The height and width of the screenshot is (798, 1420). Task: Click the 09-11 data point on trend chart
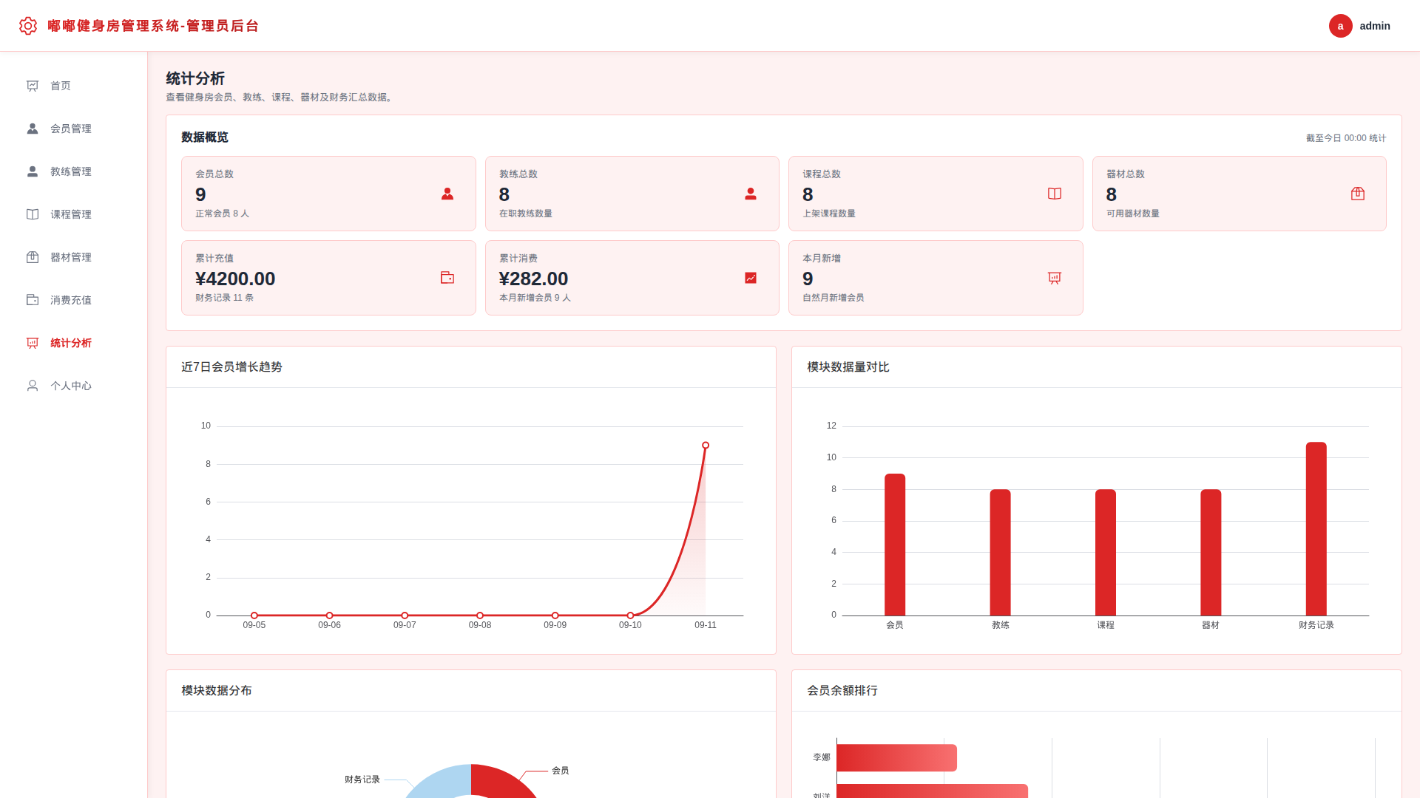pos(706,446)
